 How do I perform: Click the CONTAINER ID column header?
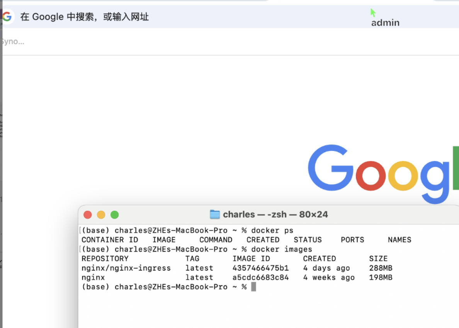[x=110, y=240]
